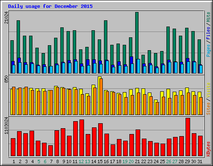Click the 850 axis value label
This screenshot has width=213, height=166.
[x=6, y=79]
